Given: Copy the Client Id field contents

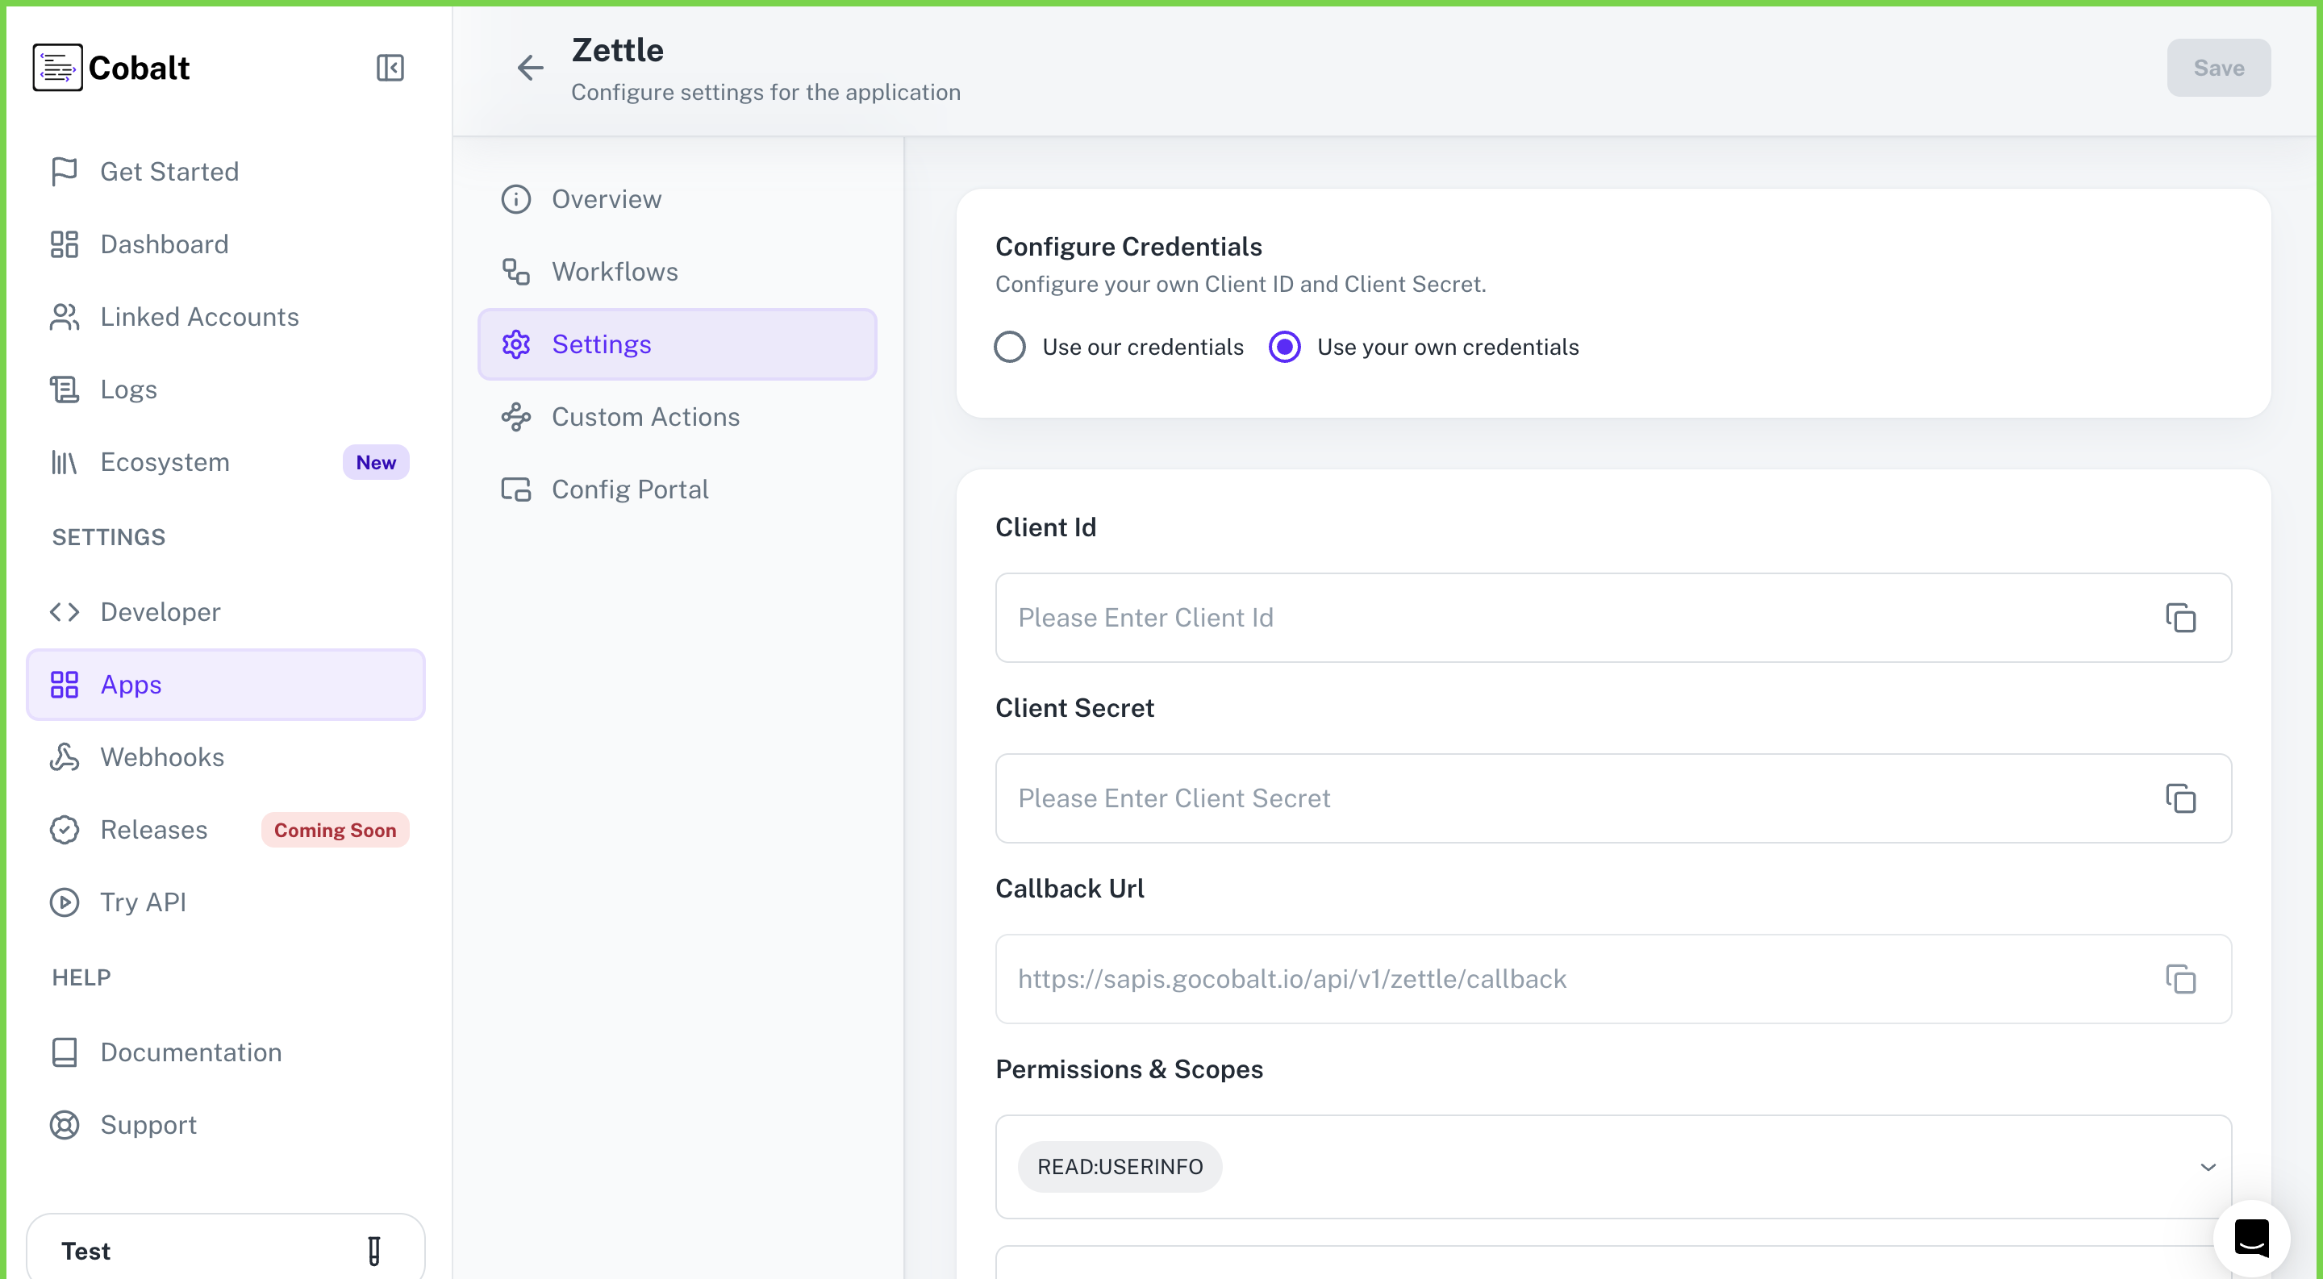Looking at the screenshot, I should tap(2181, 618).
